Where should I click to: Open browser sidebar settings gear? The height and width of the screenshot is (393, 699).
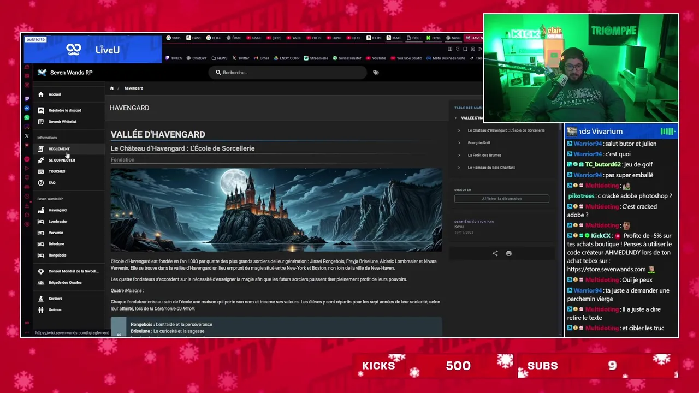point(27,224)
